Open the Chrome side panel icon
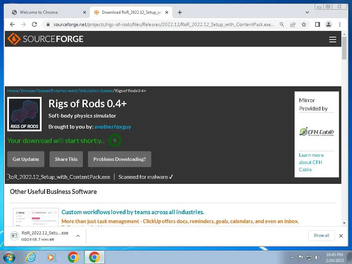Image resolution: width=352 pixels, height=264 pixels. point(317,24)
